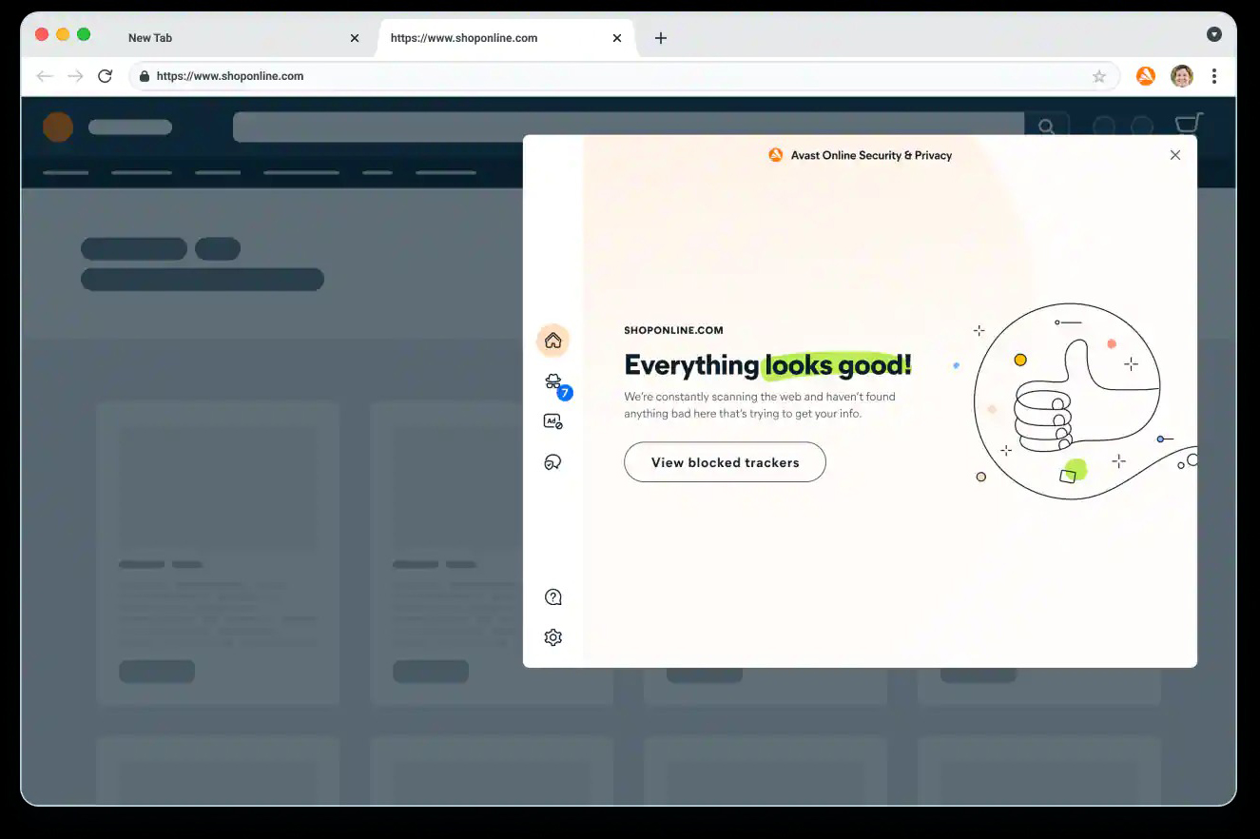Click the View blocked trackers button
This screenshot has height=839, width=1260.
coord(725,462)
